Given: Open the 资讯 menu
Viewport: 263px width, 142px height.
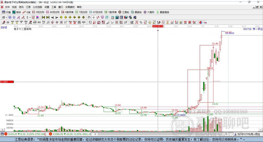Looking at the screenshot, I should [21, 7].
